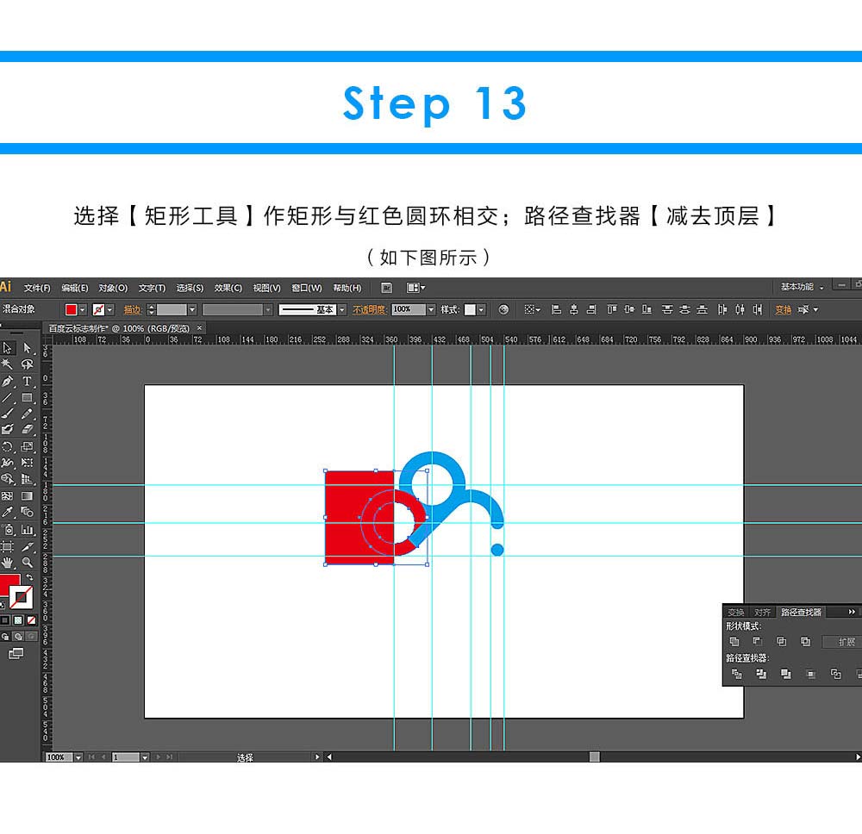
Task: Open 效果(C) menu
Action: 228,288
